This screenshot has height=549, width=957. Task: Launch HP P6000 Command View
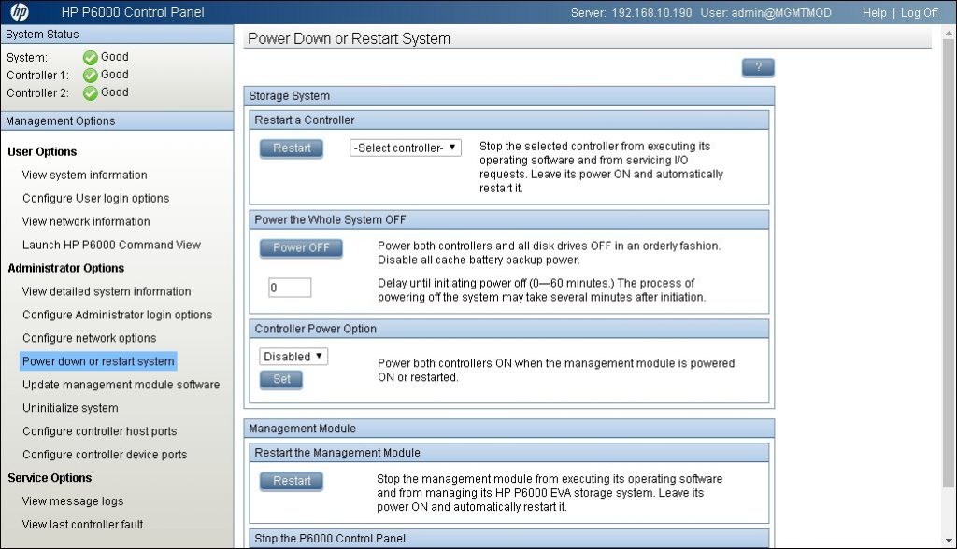pyautogui.click(x=112, y=245)
